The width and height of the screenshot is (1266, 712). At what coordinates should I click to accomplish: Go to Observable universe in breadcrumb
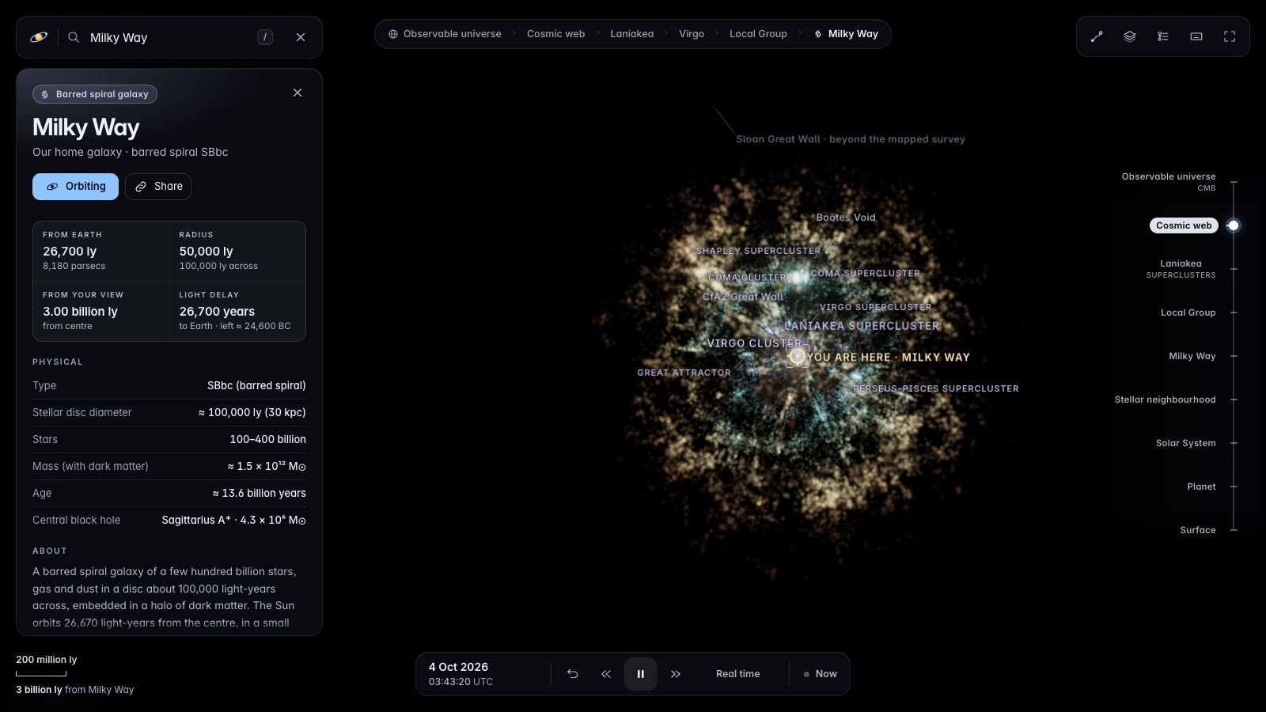click(x=445, y=34)
